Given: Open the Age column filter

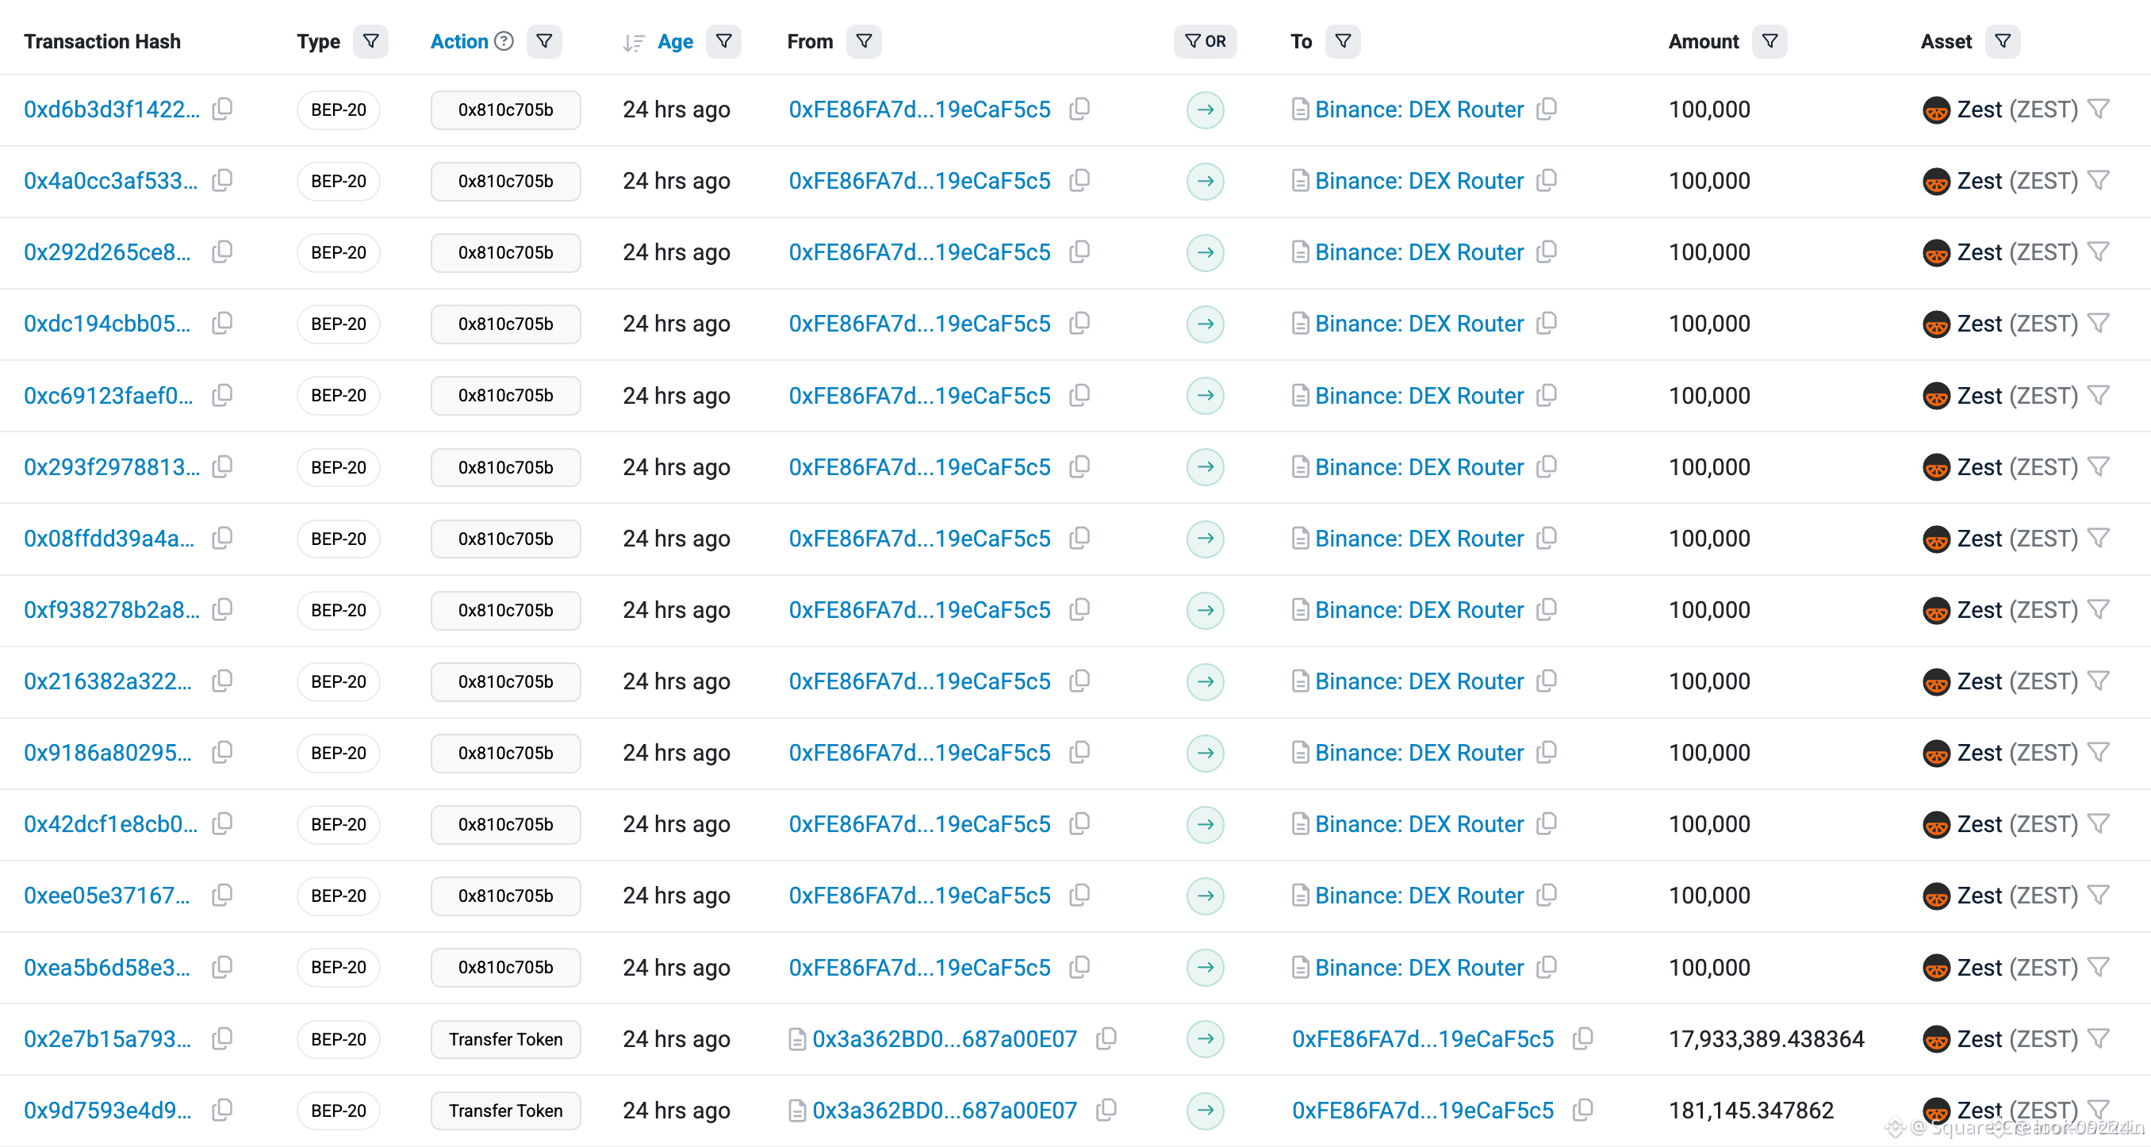Looking at the screenshot, I should [x=724, y=41].
